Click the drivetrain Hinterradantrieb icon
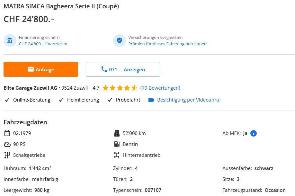This screenshot has width=295, height=196. click(x=117, y=155)
